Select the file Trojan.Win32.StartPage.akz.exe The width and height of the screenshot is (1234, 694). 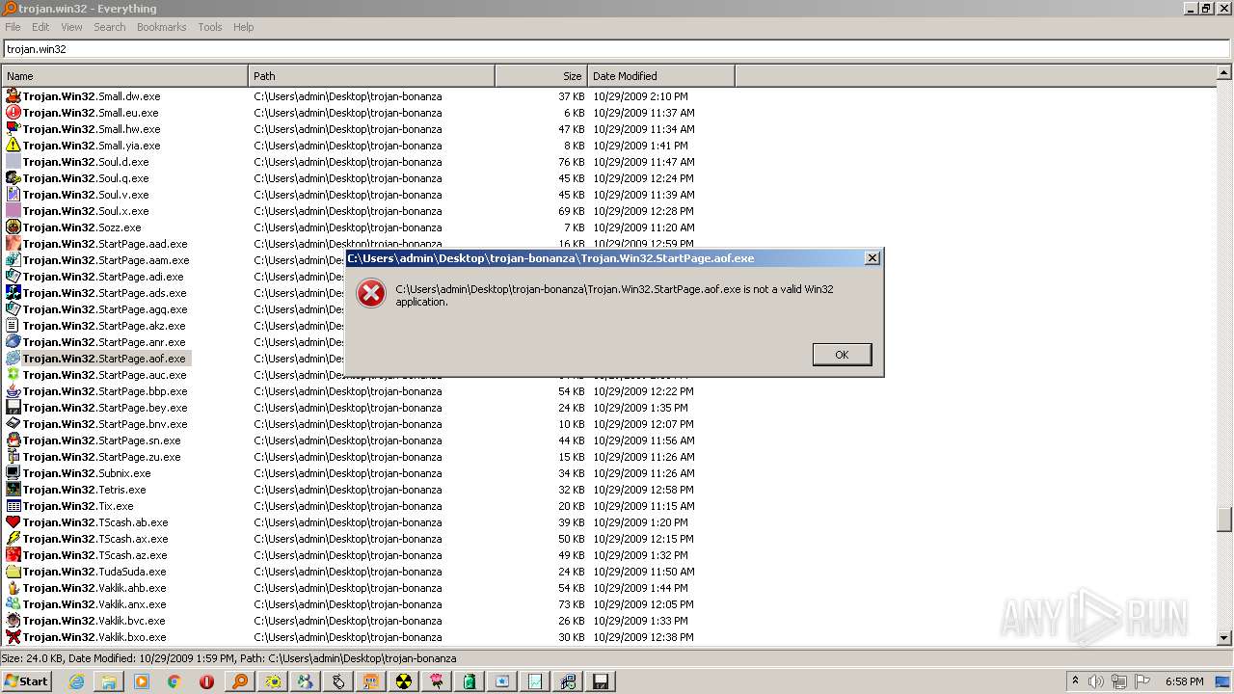[x=104, y=326]
